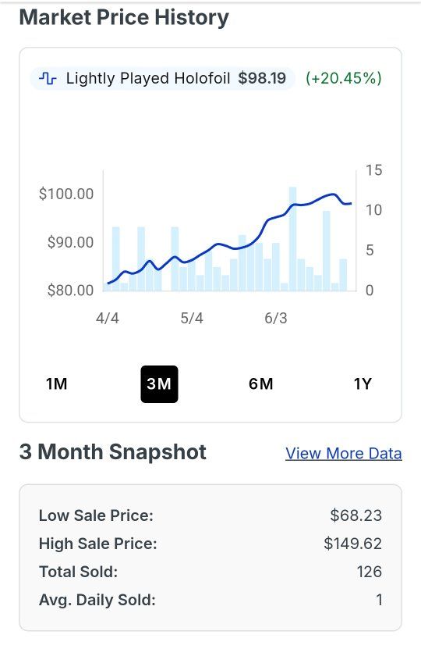Click the High Sale Price value $149.62
This screenshot has width=421, height=649.
coord(353,544)
